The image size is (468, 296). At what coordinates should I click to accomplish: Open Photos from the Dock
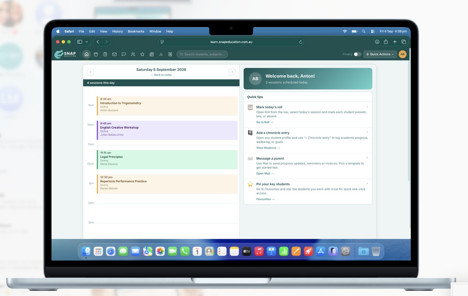pyautogui.click(x=160, y=251)
